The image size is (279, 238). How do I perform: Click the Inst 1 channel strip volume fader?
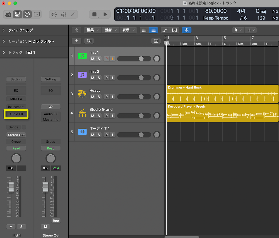pos(11,187)
